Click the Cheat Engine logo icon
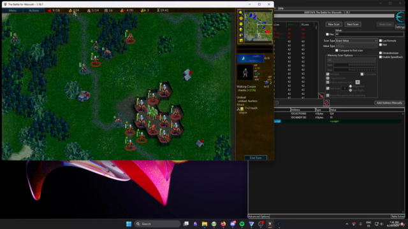408x229 pixels. (x=400, y=17)
